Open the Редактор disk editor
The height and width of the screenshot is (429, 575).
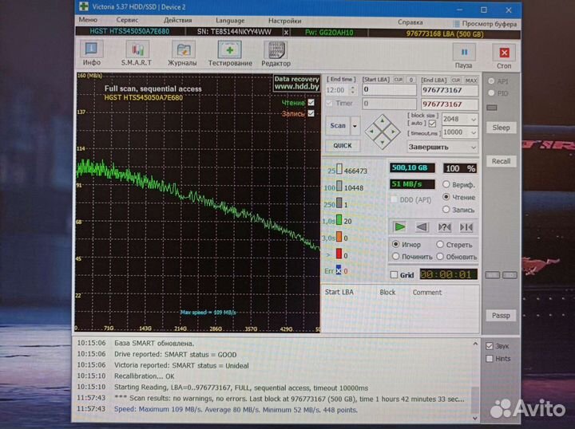coord(276,53)
